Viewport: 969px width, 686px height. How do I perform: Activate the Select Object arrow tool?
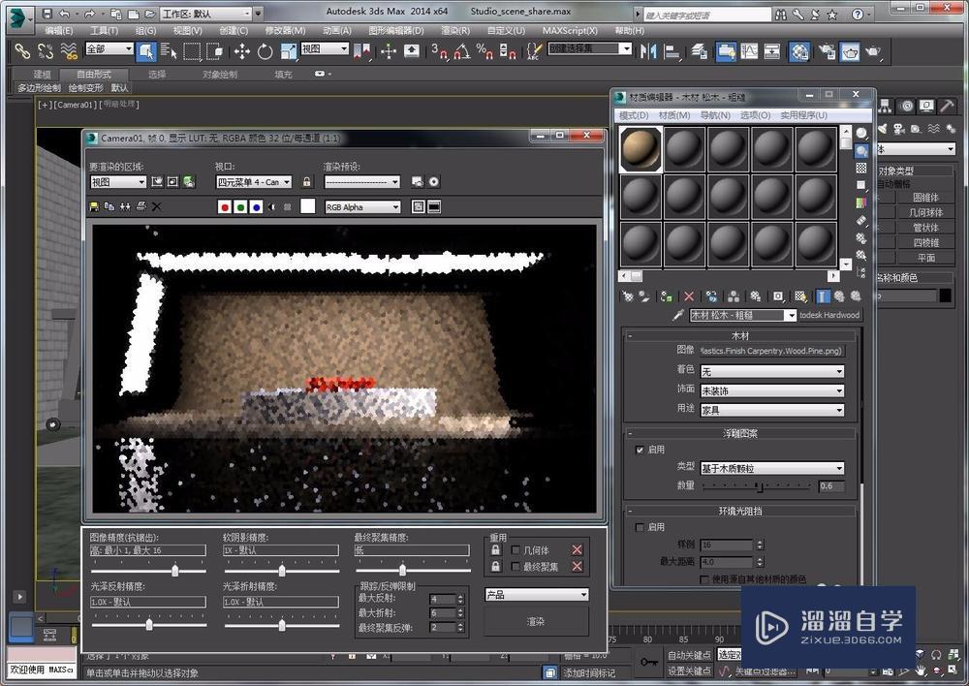pyautogui.click(x=146, y=50)
